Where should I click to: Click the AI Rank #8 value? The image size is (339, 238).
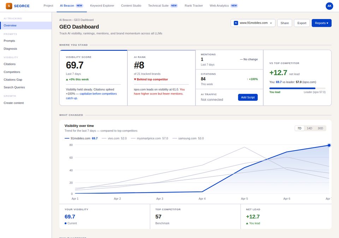tap(139, 65)
